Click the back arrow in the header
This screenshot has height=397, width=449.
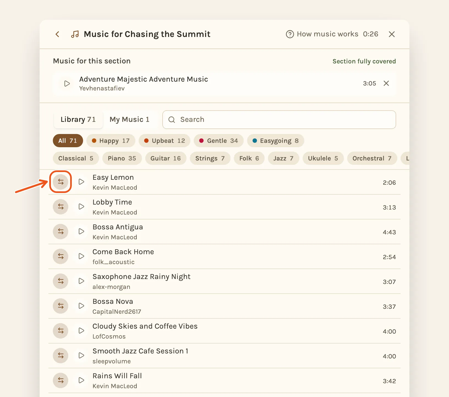(58, 34)
